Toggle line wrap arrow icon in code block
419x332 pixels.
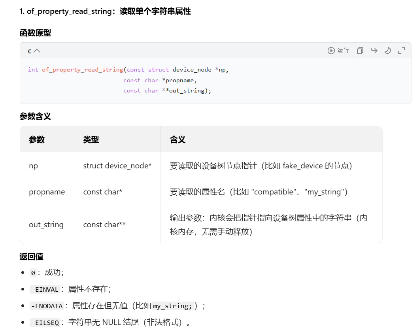pyautogui.click(x=374, y=51)
